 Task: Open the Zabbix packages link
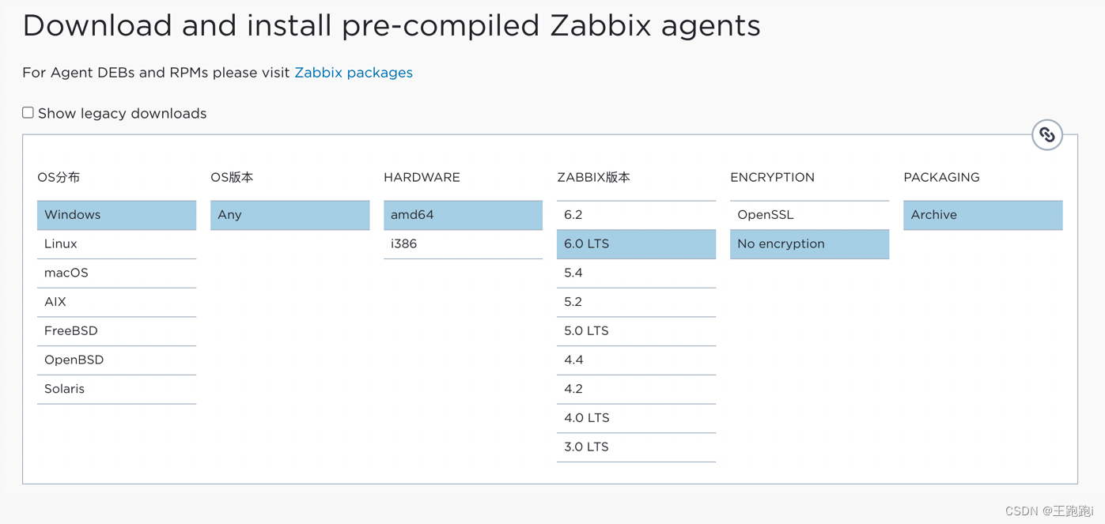[353, 72]
